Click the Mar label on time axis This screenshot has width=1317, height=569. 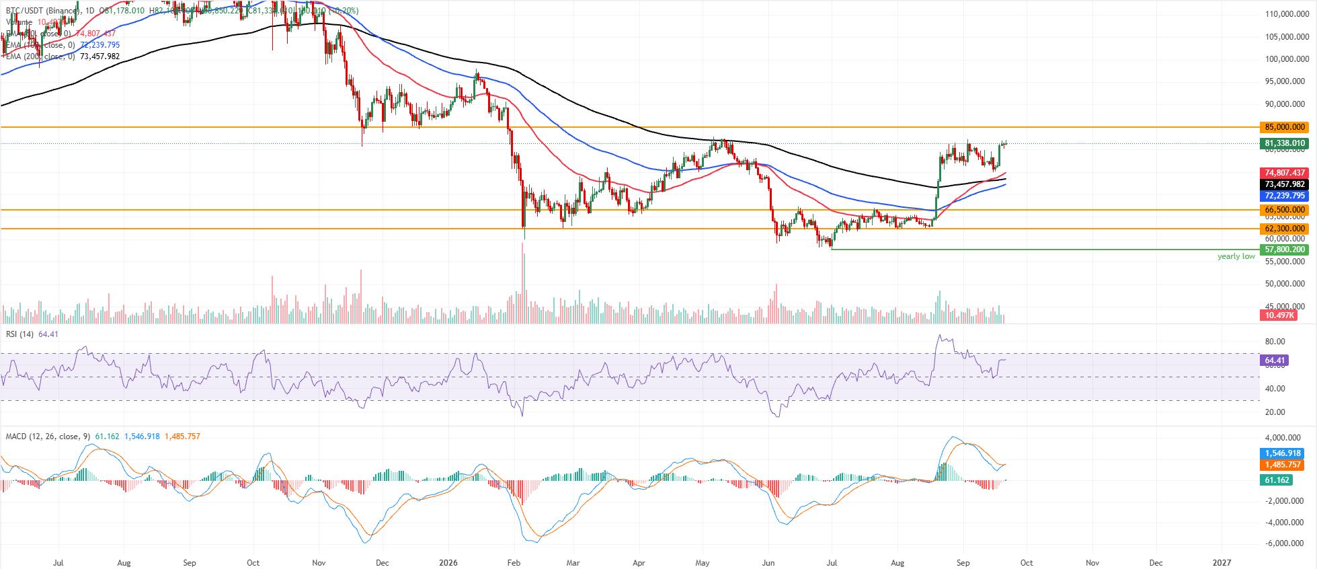click(x=573, y=563)
